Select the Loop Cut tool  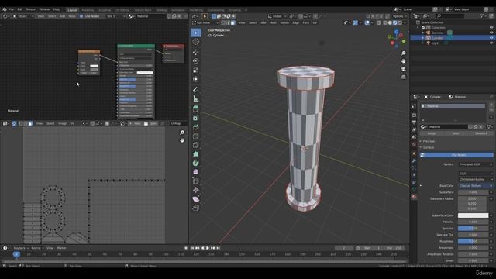(196, 136)
